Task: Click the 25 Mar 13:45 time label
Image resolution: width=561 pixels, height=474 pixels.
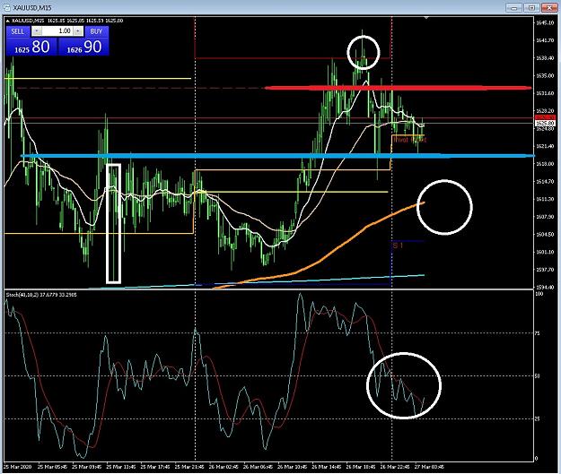Action: [x=121, y=467]
